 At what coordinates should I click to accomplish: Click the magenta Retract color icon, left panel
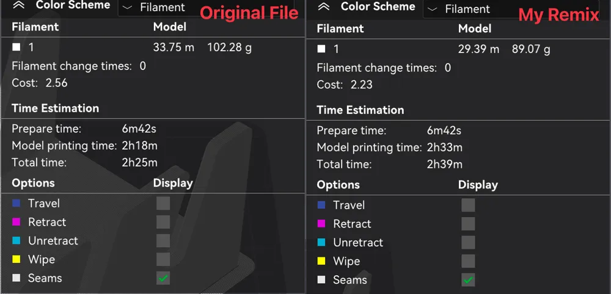(x=16, y=221)
